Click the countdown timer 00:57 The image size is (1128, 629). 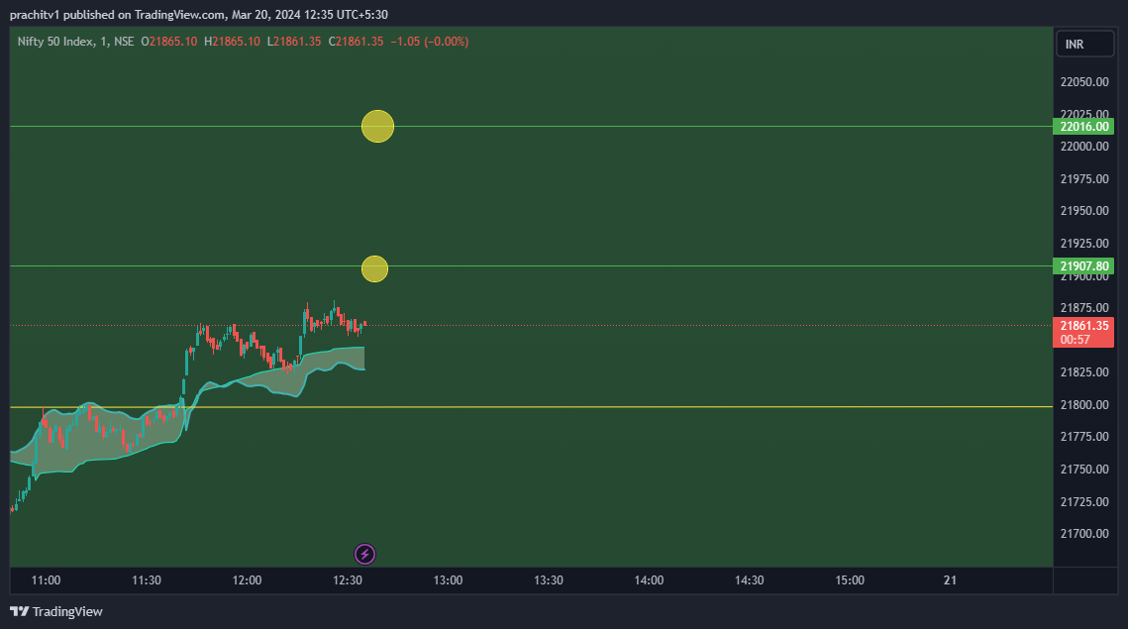1075,340
